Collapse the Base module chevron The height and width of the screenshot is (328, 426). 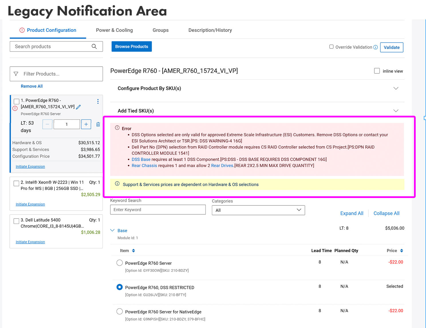(x=113, y=230)
